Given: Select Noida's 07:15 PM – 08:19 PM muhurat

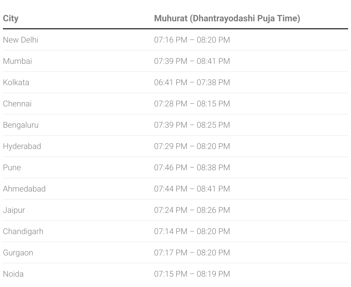Looking at the screenshot, I should [192, 274].
